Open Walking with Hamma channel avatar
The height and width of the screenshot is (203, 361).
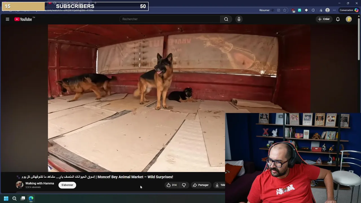click(19, 185)
